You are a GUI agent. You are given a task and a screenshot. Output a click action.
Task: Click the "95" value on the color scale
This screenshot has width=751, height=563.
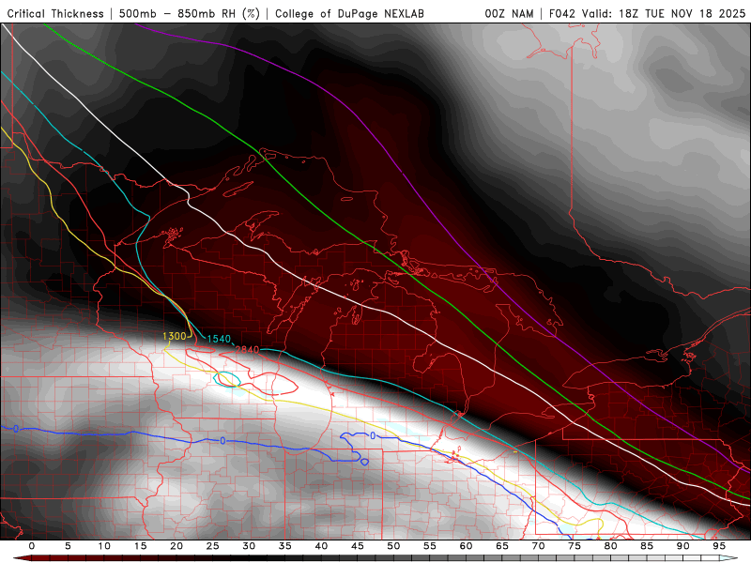(x=719, y=546)
